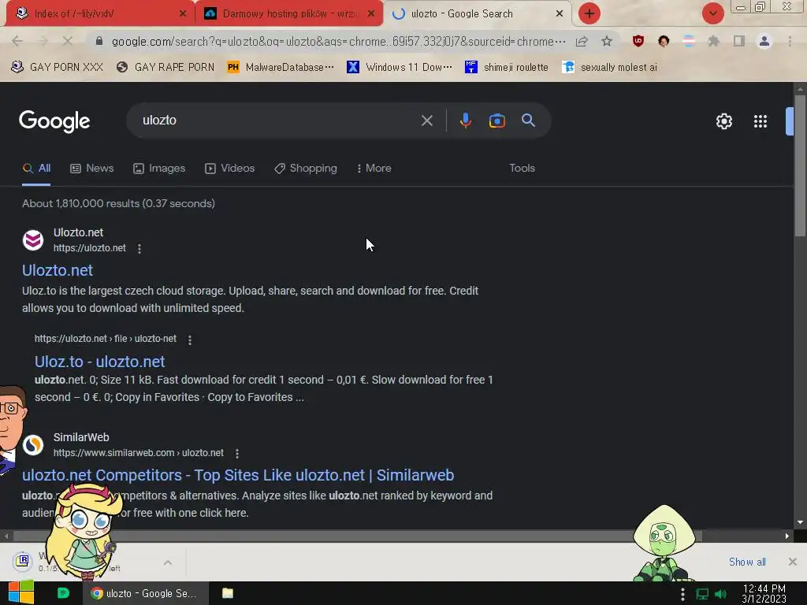The image size is (807, 605).
Task: Open the Ulozto.net result link
Action: 57,270
